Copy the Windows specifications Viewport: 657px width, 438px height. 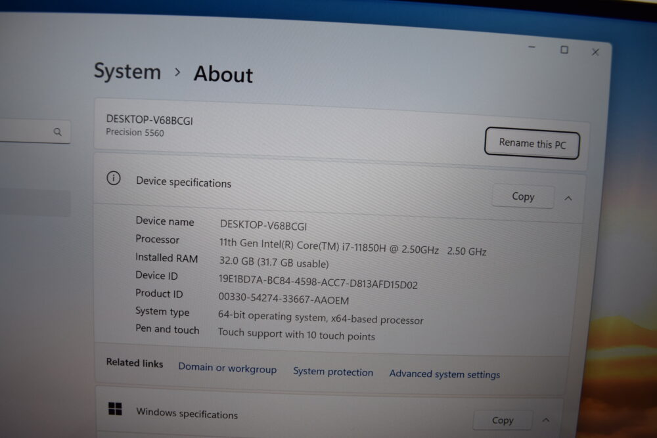(503, 420)
